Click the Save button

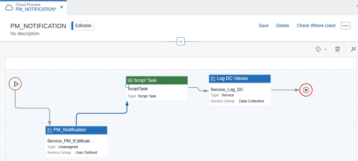pos(264,26)
